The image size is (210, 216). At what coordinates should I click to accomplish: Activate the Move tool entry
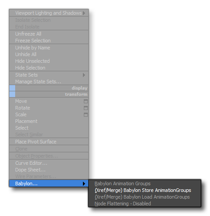coord(49,101)
